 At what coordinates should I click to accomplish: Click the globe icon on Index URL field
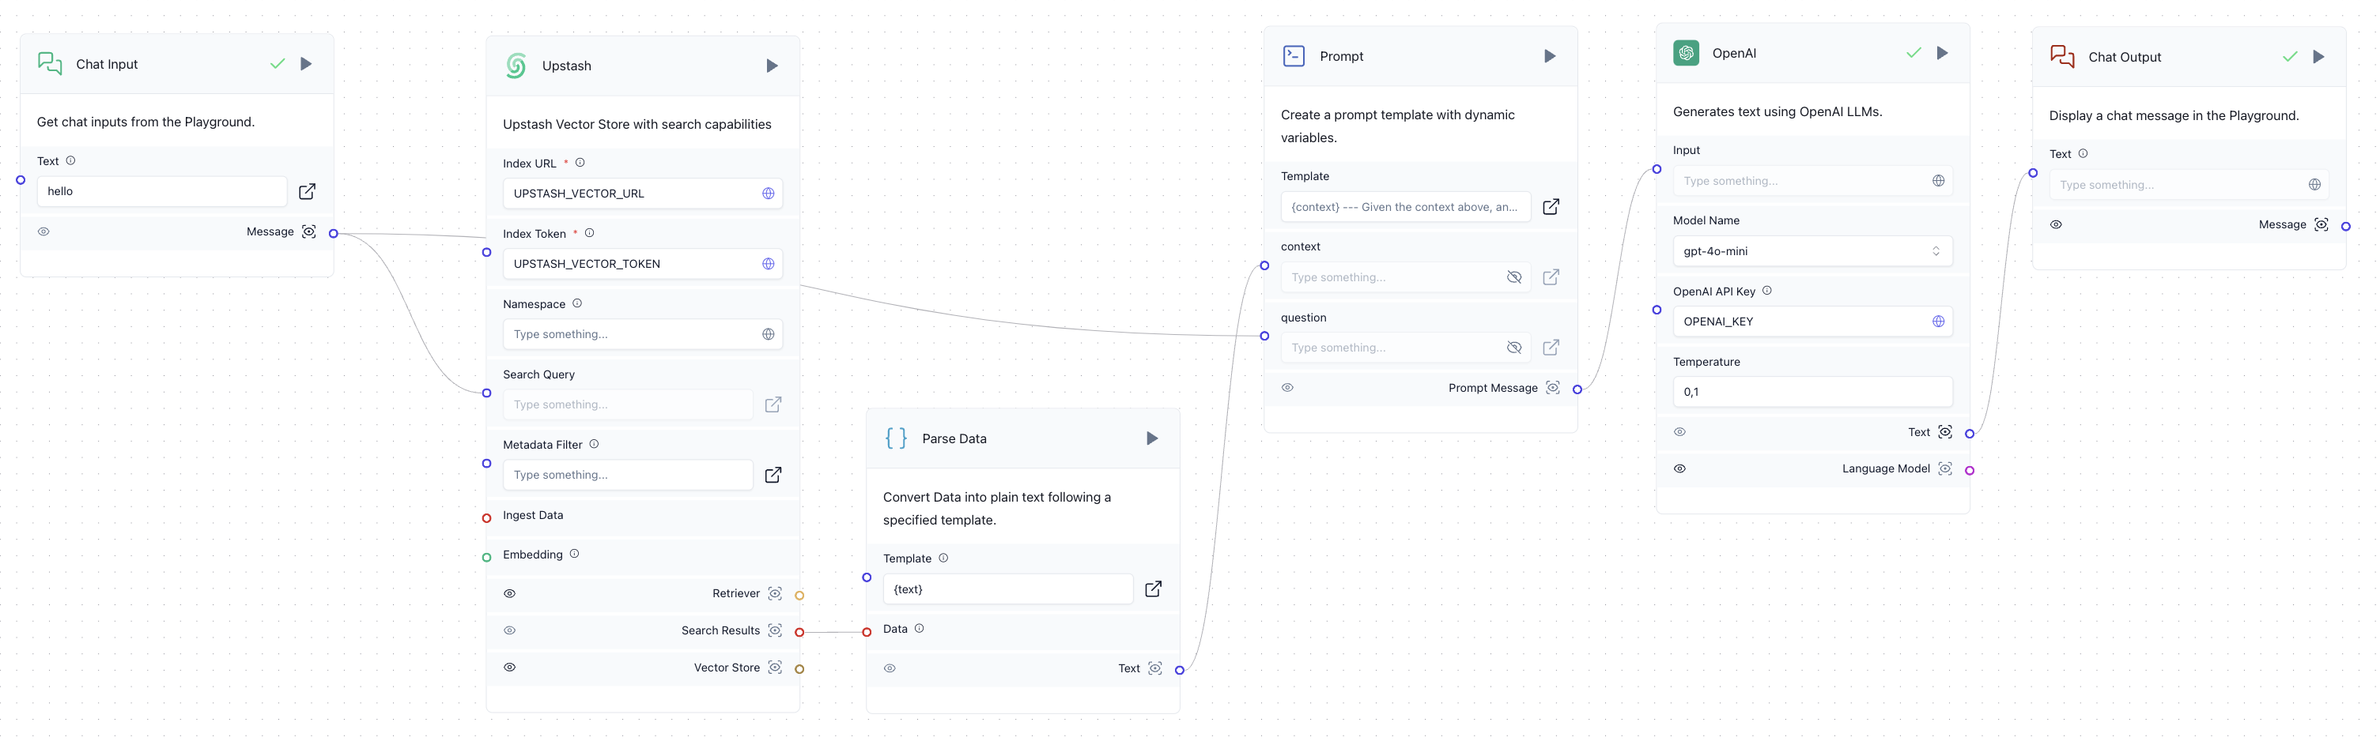tap(769, 193)
